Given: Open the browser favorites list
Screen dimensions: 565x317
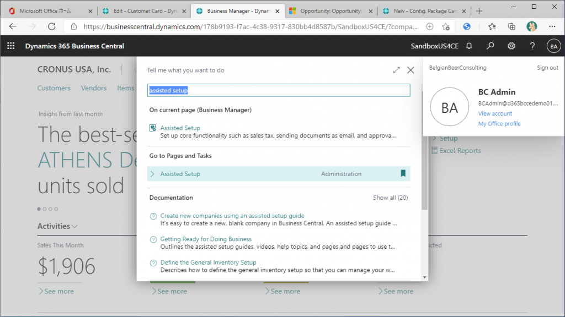Looking at the screenshot, I should point(492,26).
